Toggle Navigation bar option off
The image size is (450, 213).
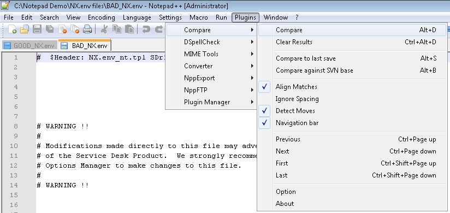[x=352, y=123]
